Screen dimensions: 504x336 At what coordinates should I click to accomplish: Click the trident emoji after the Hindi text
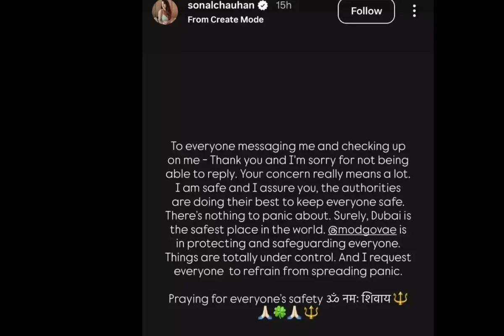(400, 299)
